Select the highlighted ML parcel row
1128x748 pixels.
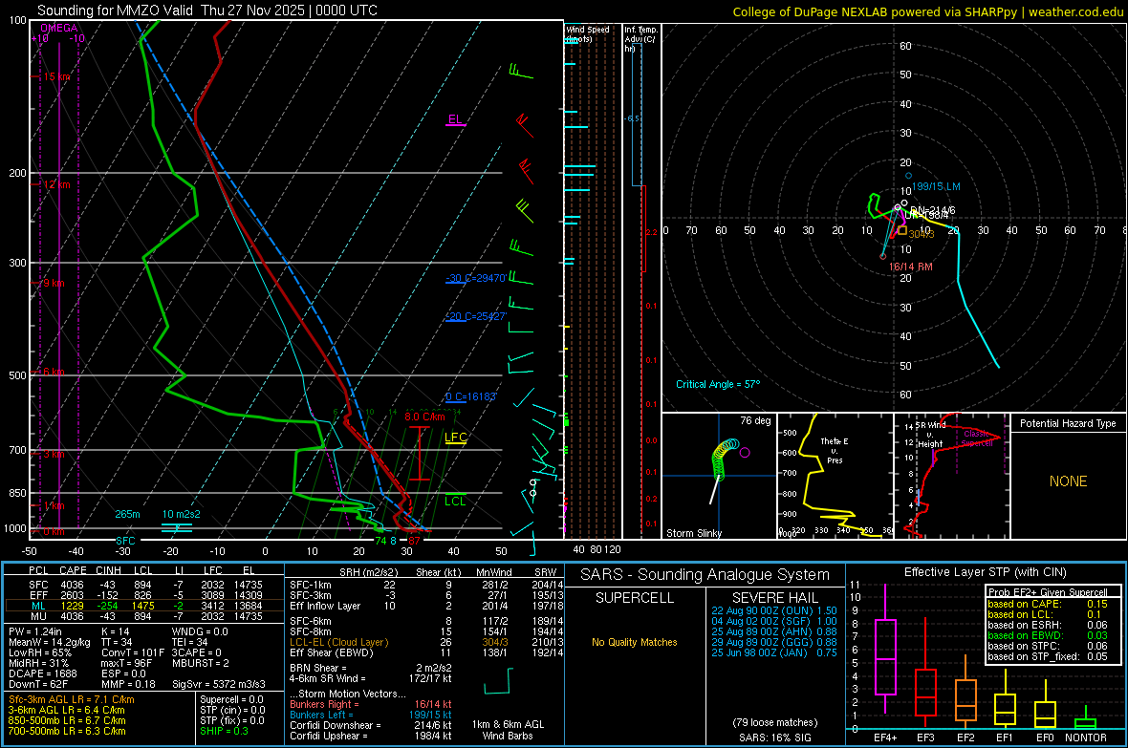(x=144, y=607)
